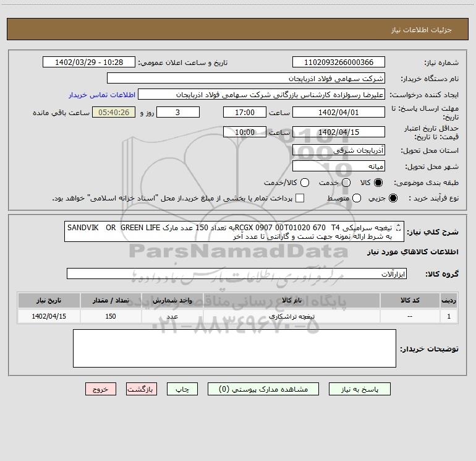Click the جزئیات اطلاعات نیاز header title
Screen dimensions: 476x461
tap(422, 30)
